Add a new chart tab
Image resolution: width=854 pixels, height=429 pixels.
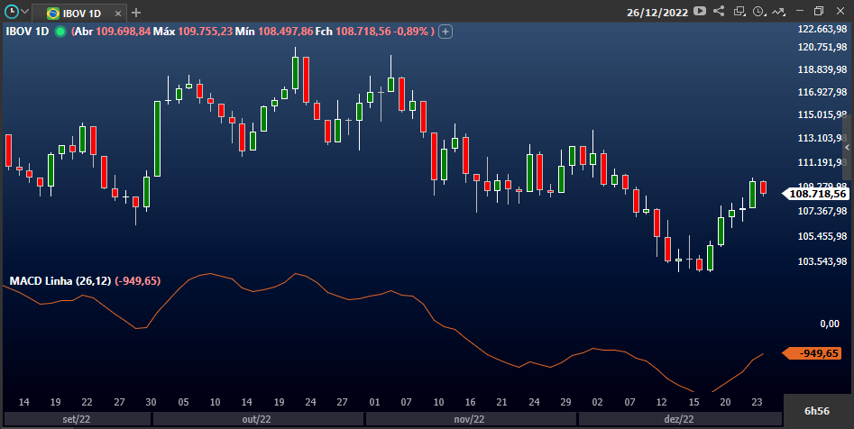(136, 13)
